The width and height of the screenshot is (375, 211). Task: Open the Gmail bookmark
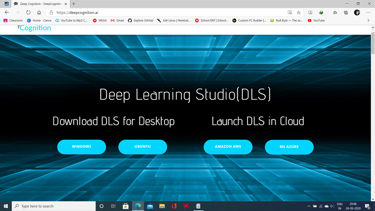pyautogui.click(x=117, y=21)
